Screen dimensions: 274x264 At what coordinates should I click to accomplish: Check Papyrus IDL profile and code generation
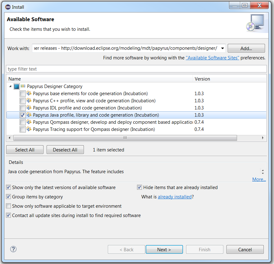(x=23, y=108)
